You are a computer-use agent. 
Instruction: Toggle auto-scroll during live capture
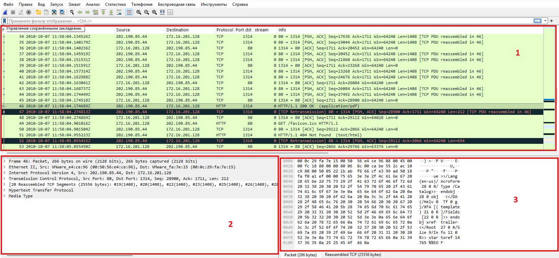pyautogui.click(x=119, y=12)
